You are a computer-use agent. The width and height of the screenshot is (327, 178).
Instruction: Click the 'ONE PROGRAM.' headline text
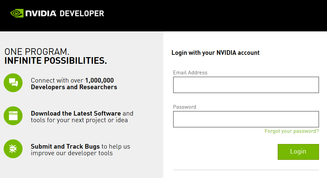pyautogui.click(x=37, y=52)
